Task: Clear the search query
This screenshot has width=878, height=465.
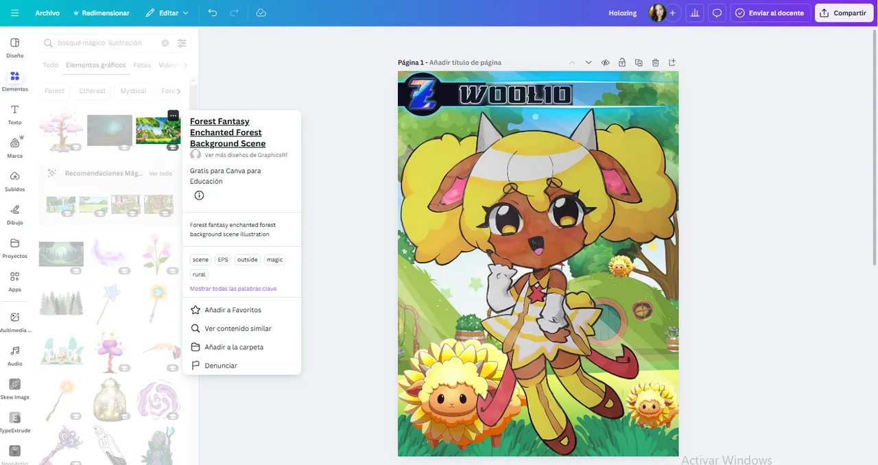Action: 165,43
